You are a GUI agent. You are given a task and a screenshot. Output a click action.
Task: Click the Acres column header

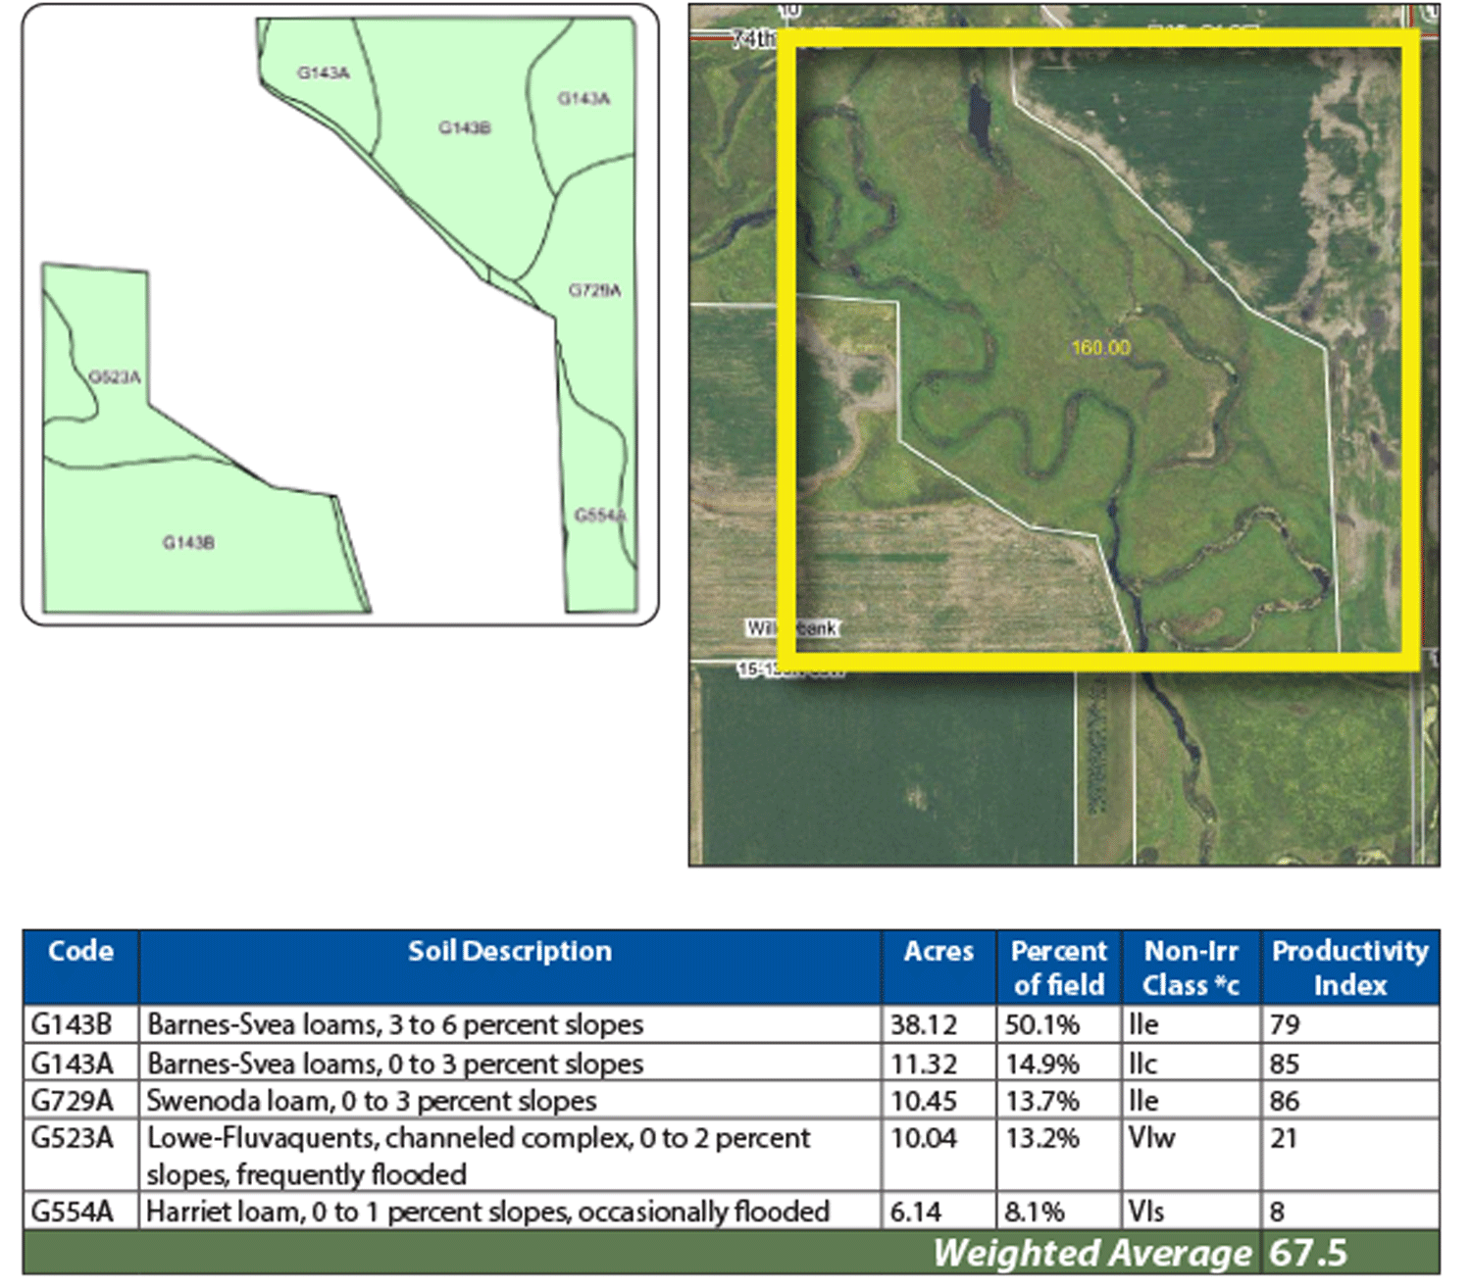(938, 952)
